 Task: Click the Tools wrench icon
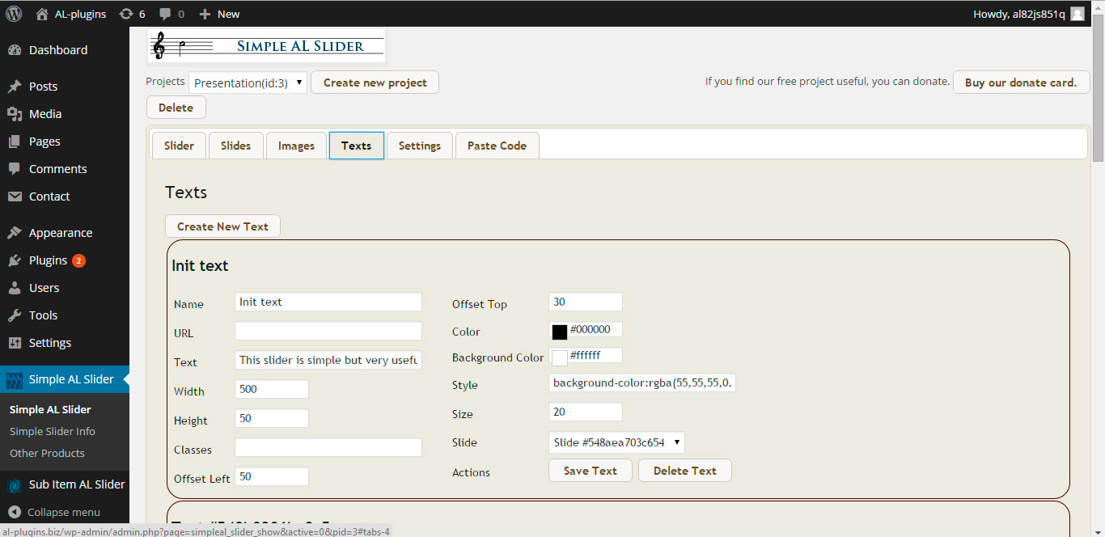[x=15, y=315]
